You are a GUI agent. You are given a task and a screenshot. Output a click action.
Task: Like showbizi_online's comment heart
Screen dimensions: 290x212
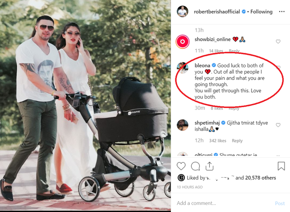click(278, 42)
